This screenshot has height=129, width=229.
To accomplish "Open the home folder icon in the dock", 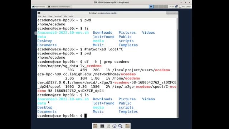I will click(x=96, y=126).
